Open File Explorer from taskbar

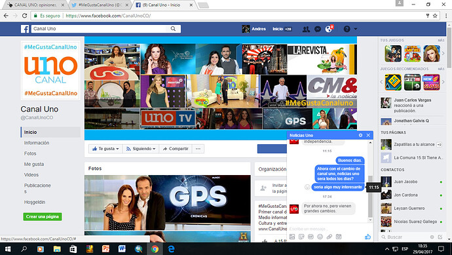click(x=57, y=248)
